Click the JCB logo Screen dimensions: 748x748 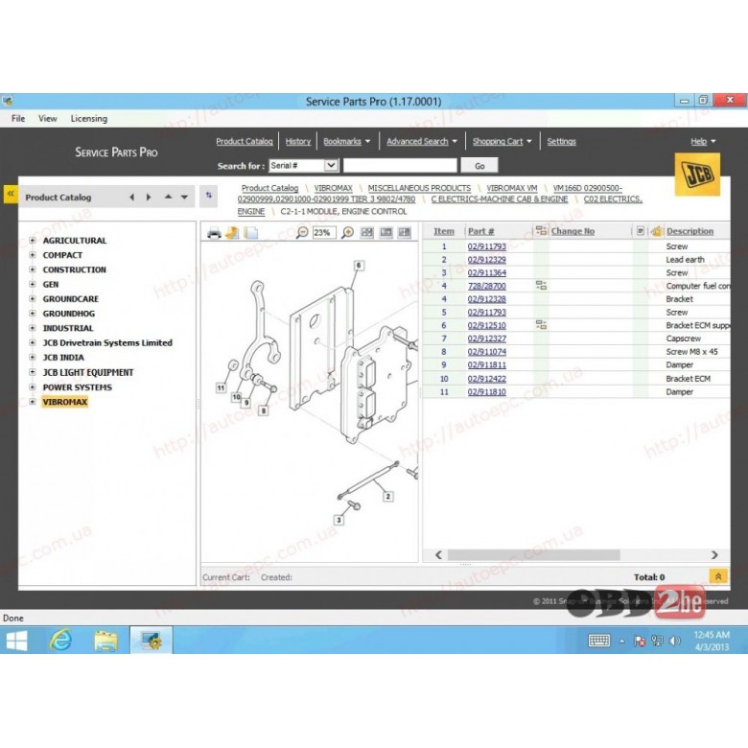coord(697,175)
